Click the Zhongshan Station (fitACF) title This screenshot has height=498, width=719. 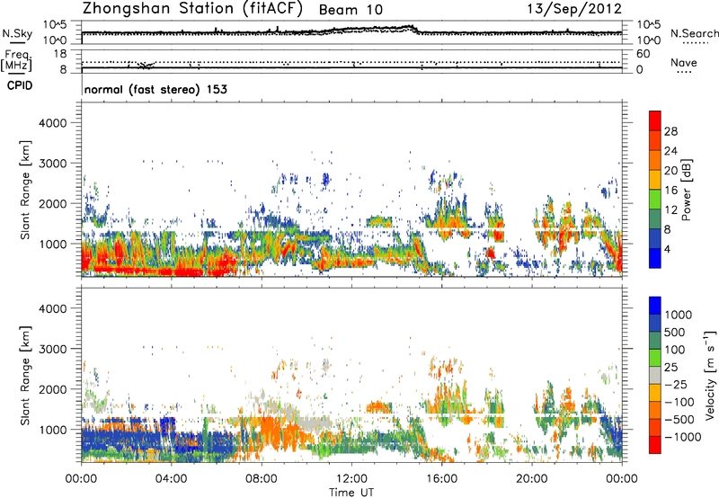192,9
